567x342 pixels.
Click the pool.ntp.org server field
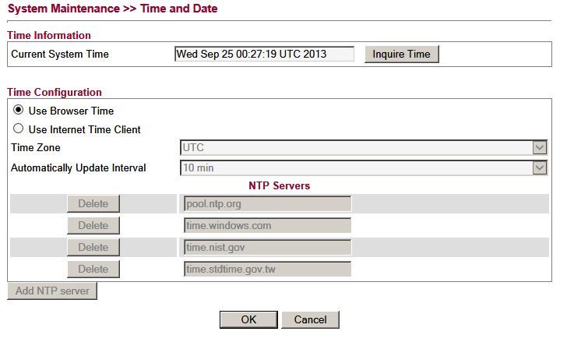pyautogui.click(x=266, y=204)
